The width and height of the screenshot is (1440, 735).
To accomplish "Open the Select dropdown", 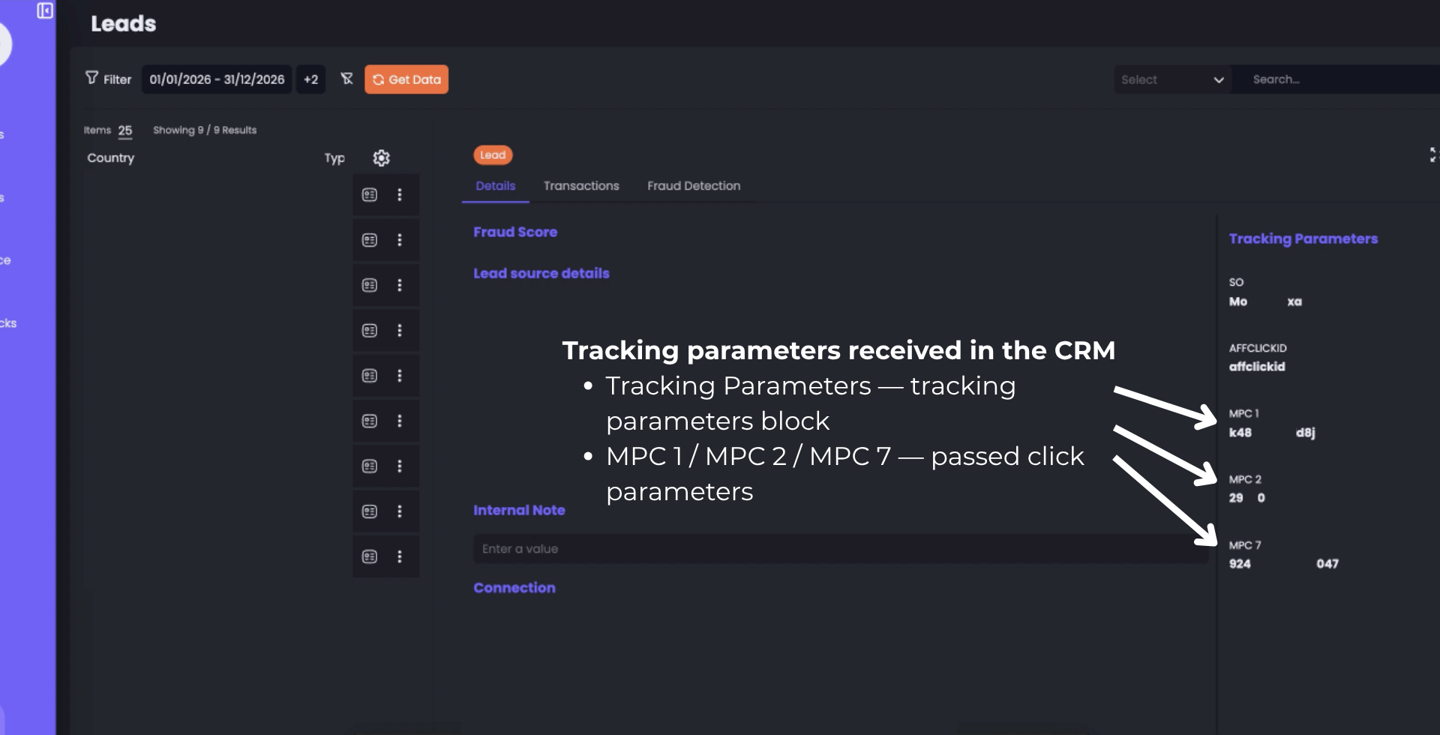I will (1172, 79).
